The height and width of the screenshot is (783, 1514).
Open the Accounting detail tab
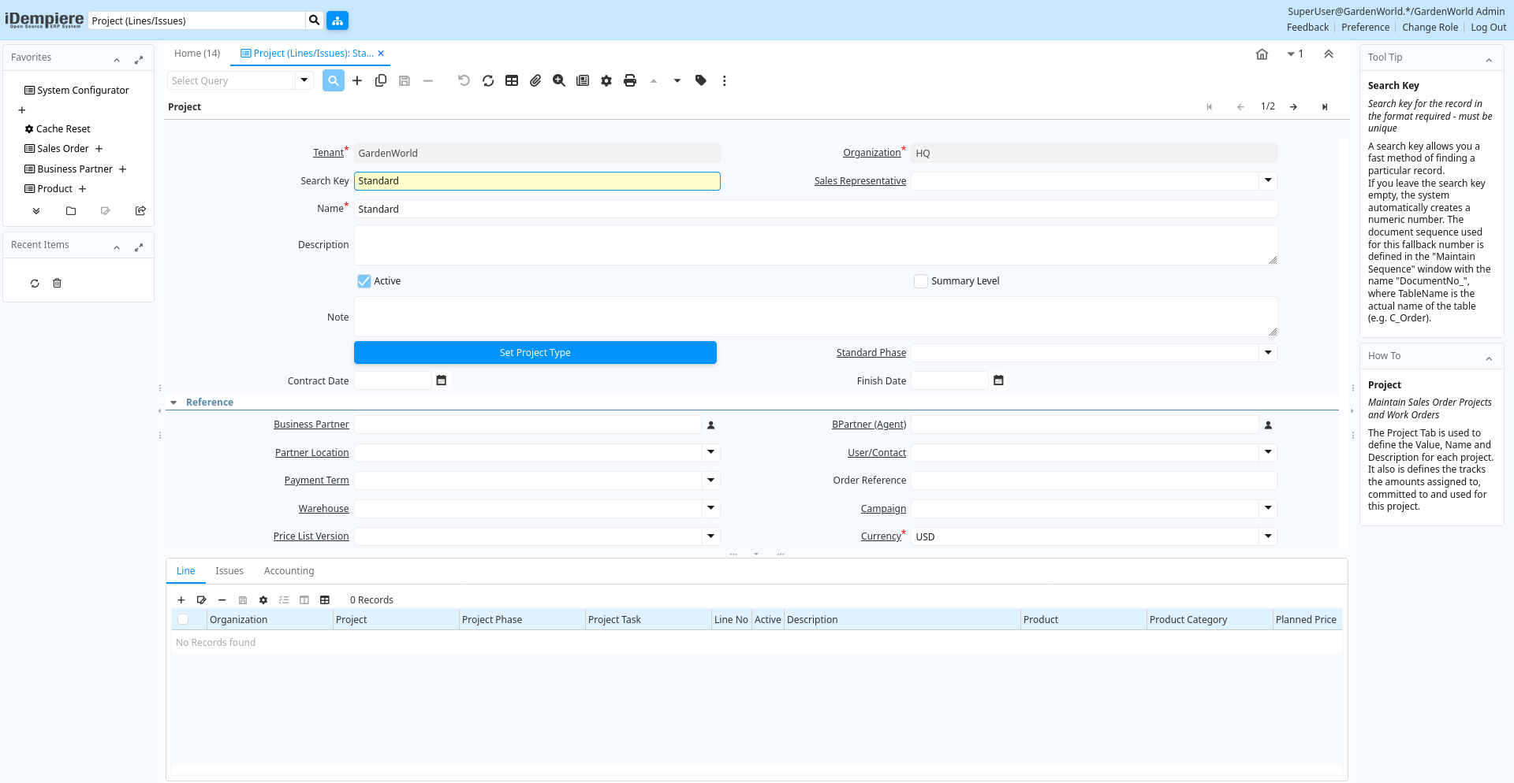point(289,571)
